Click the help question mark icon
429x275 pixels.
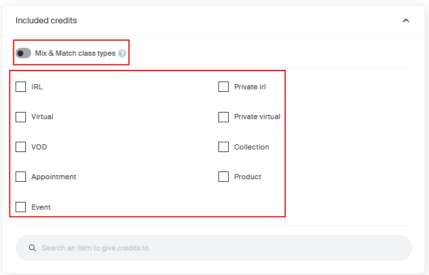tap(122, 53)
